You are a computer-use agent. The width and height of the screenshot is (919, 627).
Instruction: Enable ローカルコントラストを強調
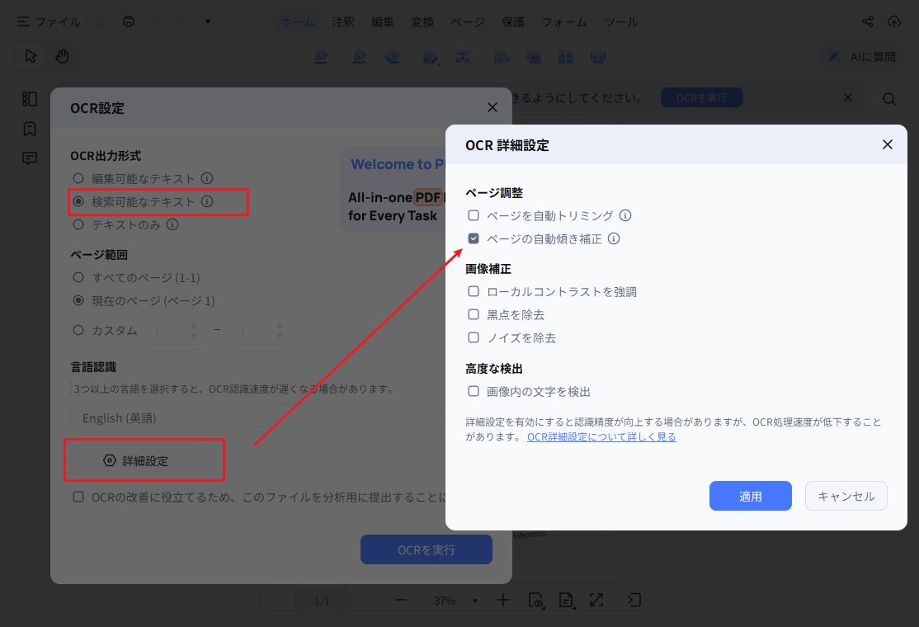474,291
